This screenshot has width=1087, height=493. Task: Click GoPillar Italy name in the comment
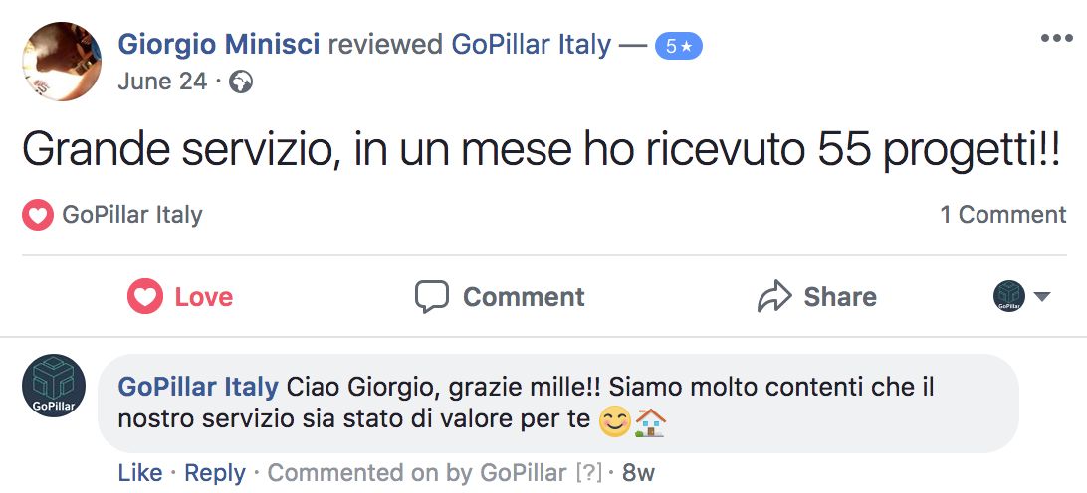[197, 386]
